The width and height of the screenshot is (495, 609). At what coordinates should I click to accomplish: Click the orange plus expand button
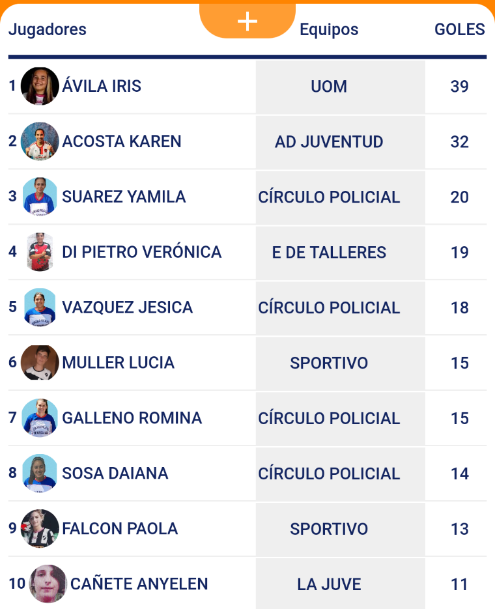coord(247,21)
